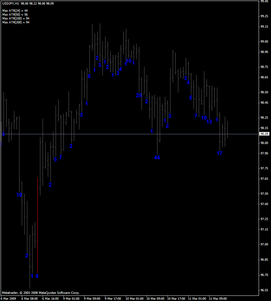Click the 98.25 price axis label
The image size is (271, 301).
click(264, 118)
